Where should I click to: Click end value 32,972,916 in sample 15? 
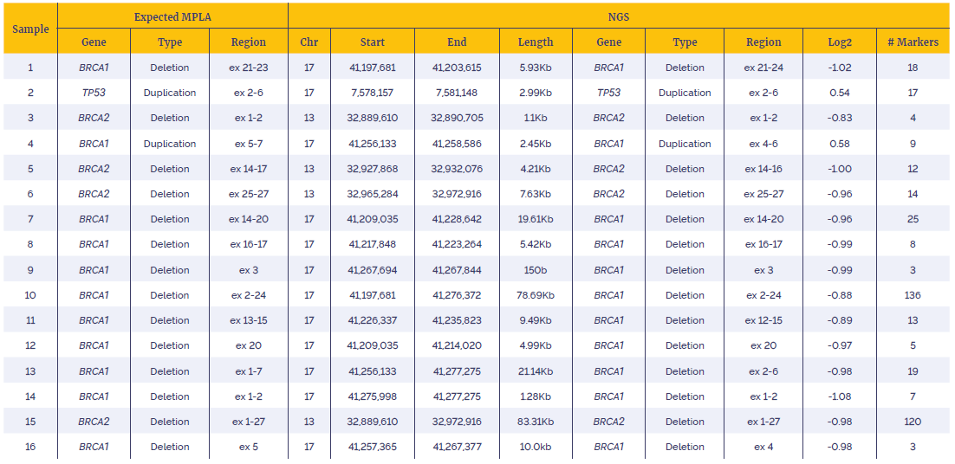[x=457, y=422]
